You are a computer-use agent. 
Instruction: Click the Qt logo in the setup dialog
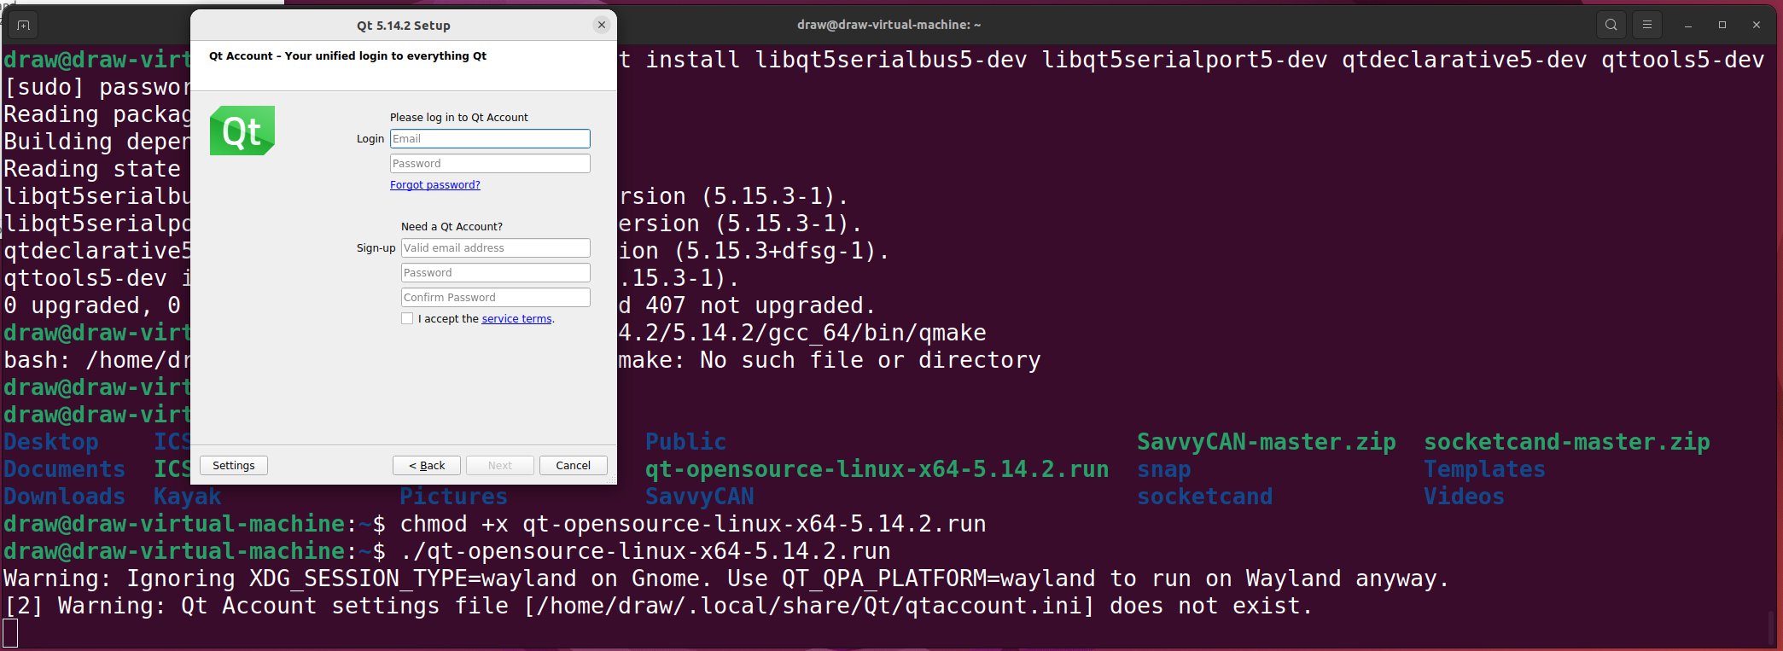pyautogui.click(x=242, y=131)
